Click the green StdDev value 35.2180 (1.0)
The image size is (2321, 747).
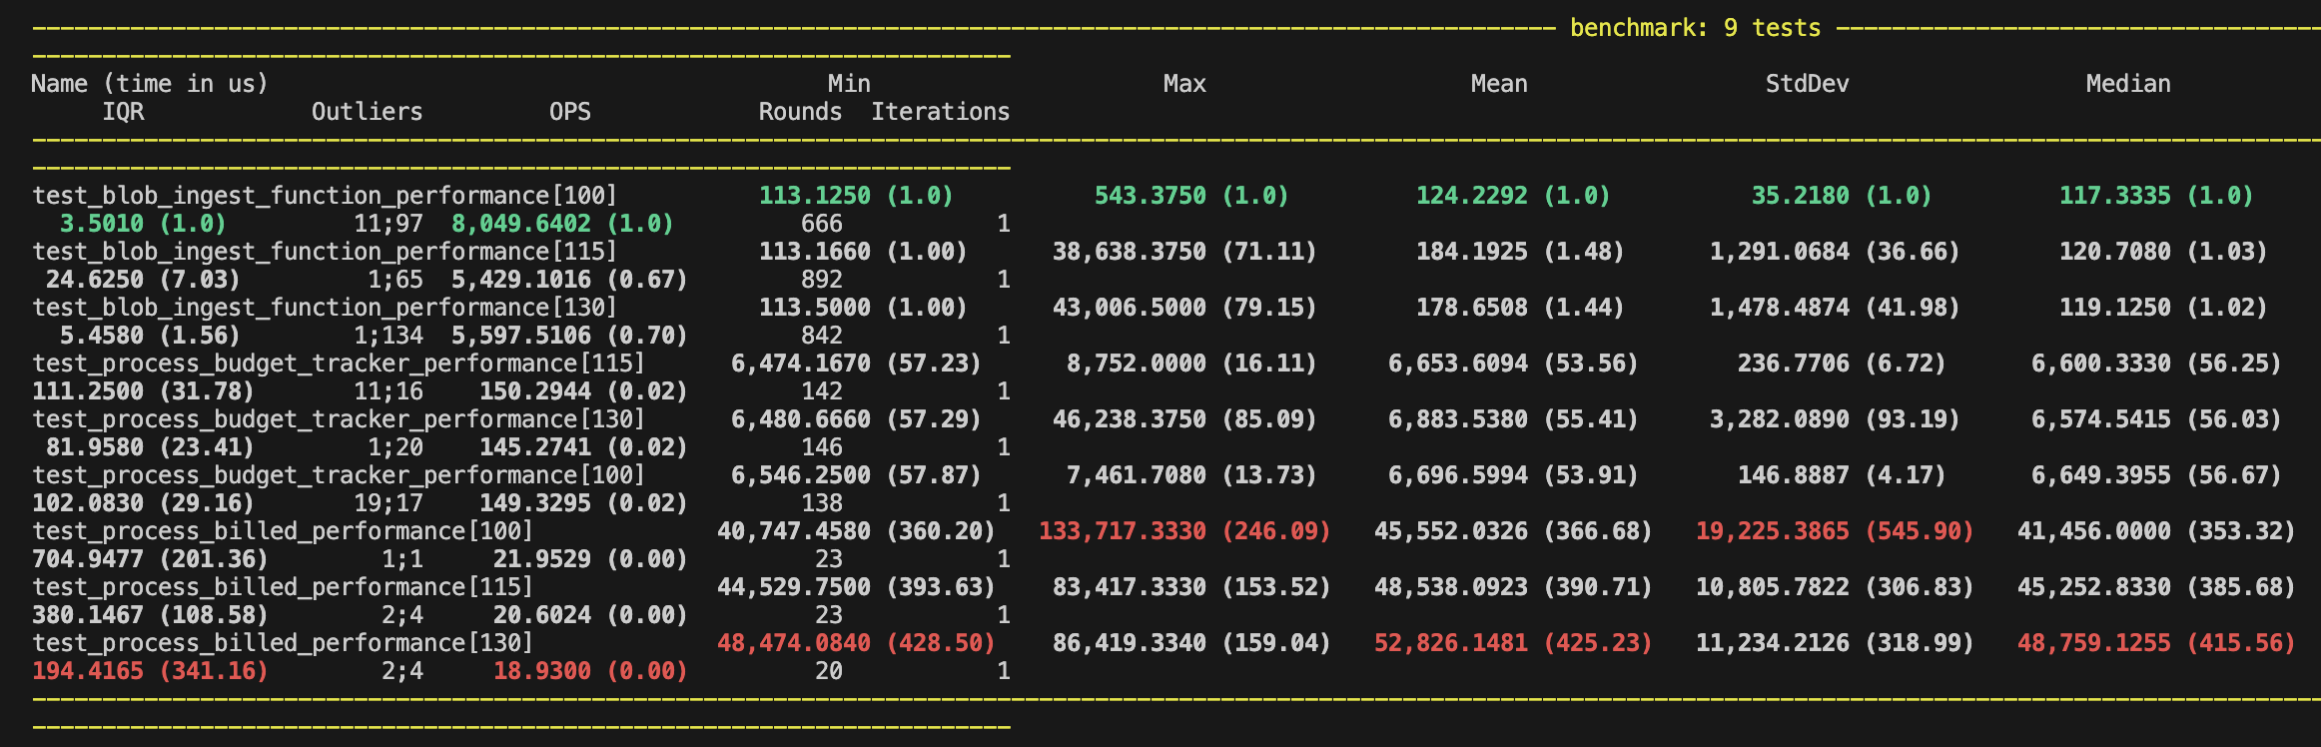[1842, 196]
